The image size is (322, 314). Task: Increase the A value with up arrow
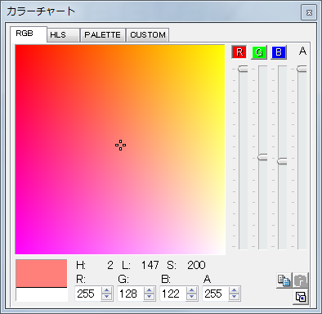(234, 290)
